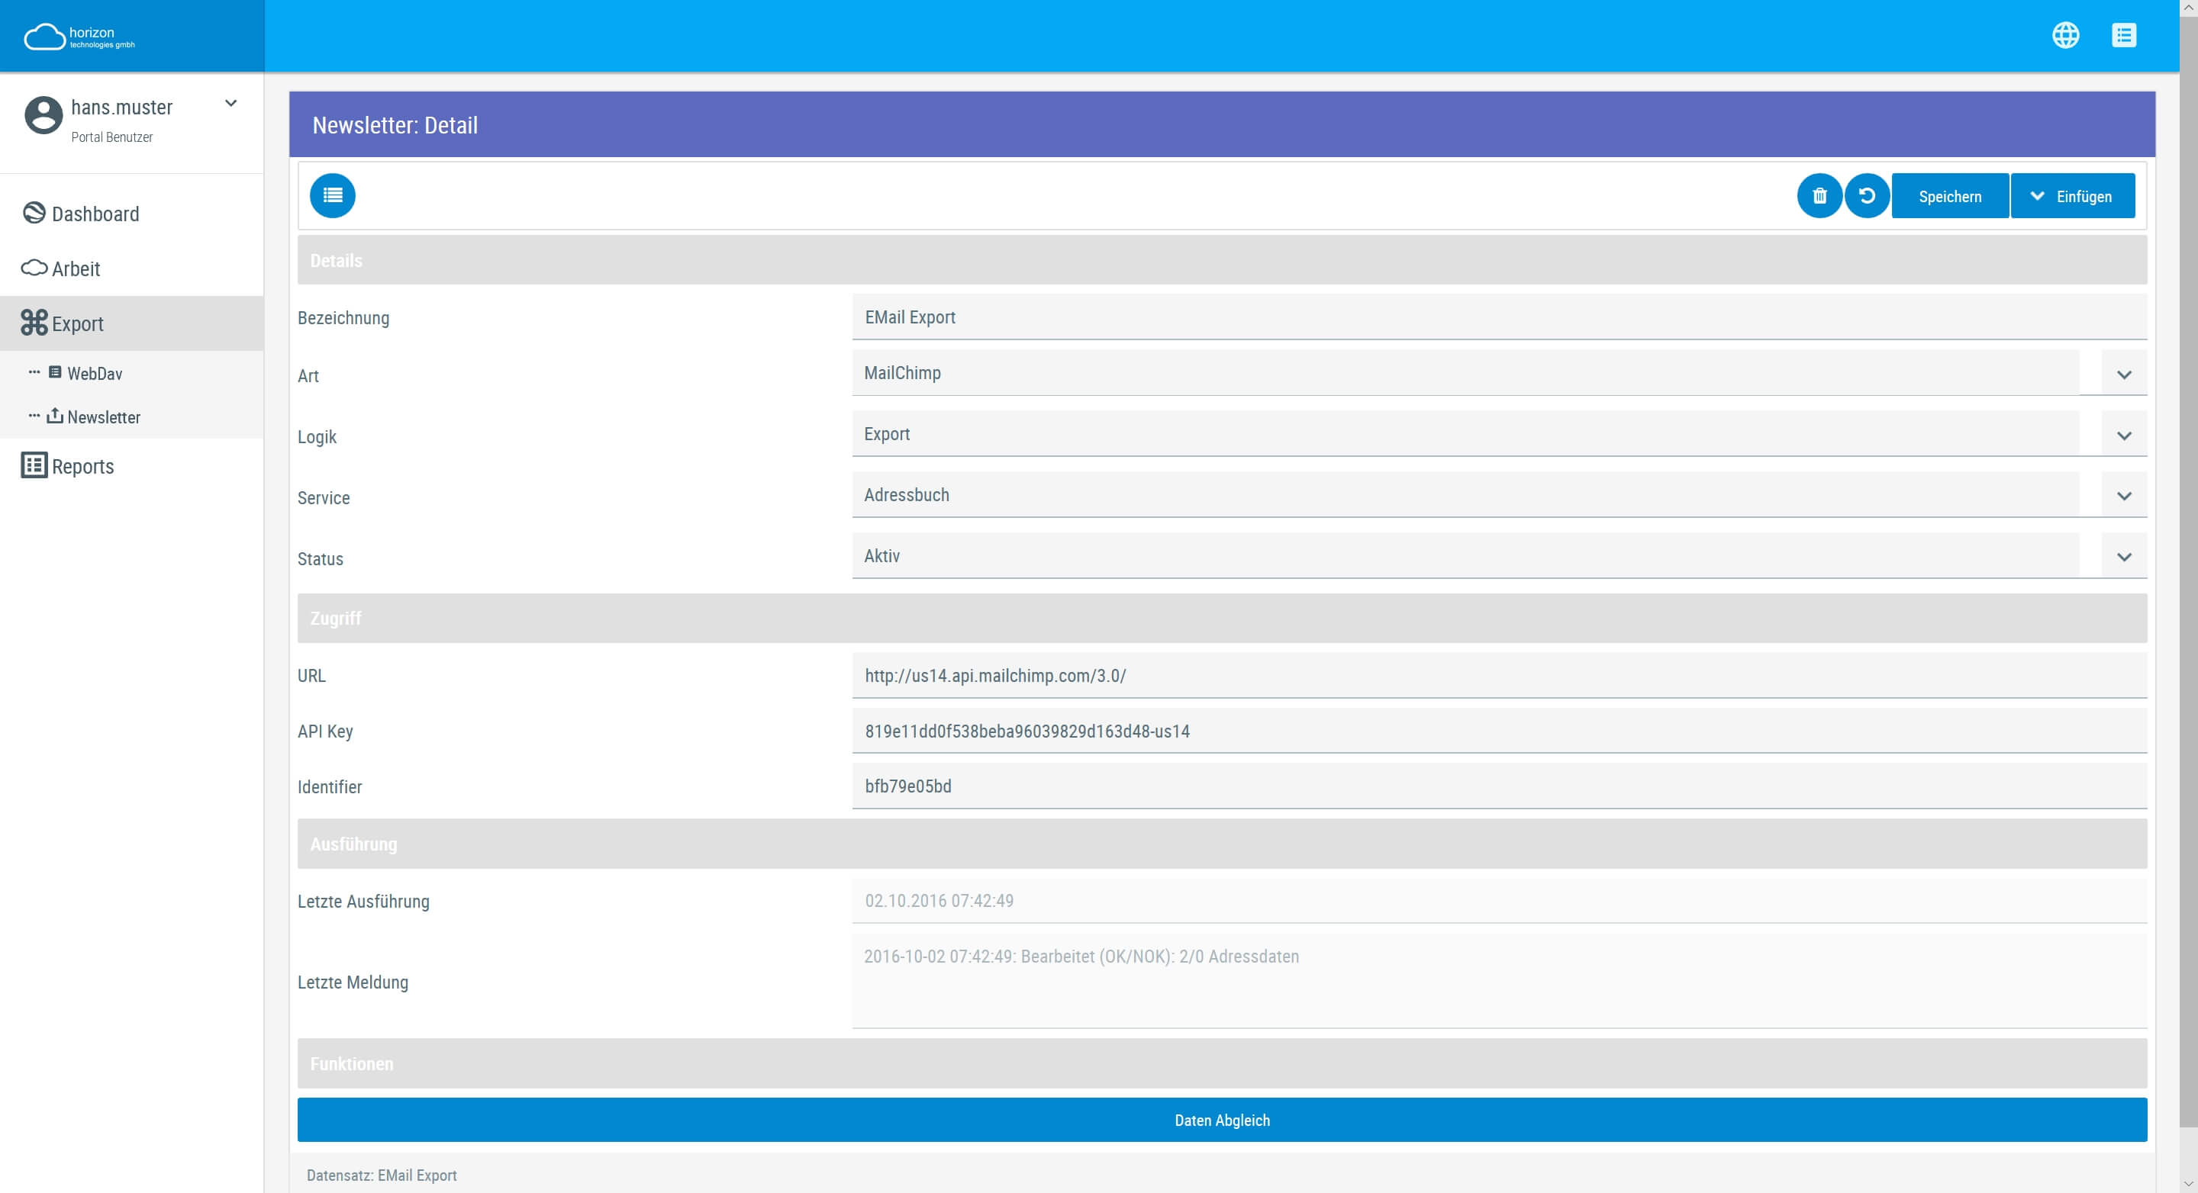The height and width of the screenshot is (1193, 2198).
Task: Open the Einfügen dropdown chevron
Action: click(x=2039, y=195)
